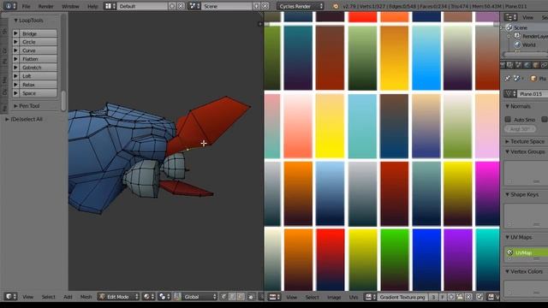The height and width of the screenshot is (308, 548).
Task: Click the 3D View editor type icon
Action: click(x=11, y=297)
